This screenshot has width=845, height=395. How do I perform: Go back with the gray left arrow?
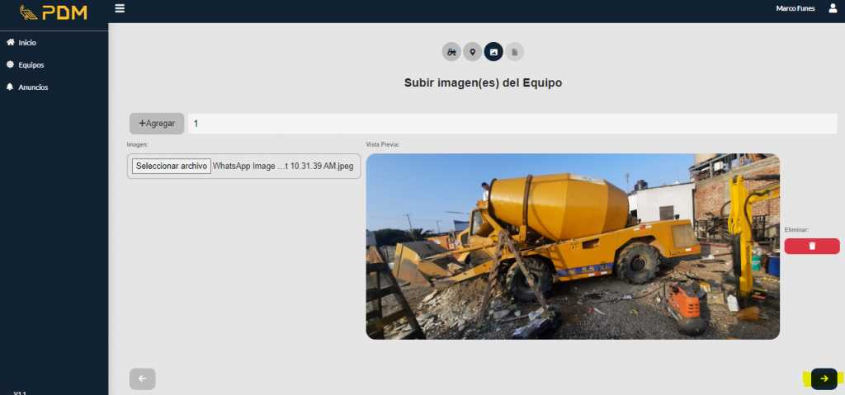142,379
